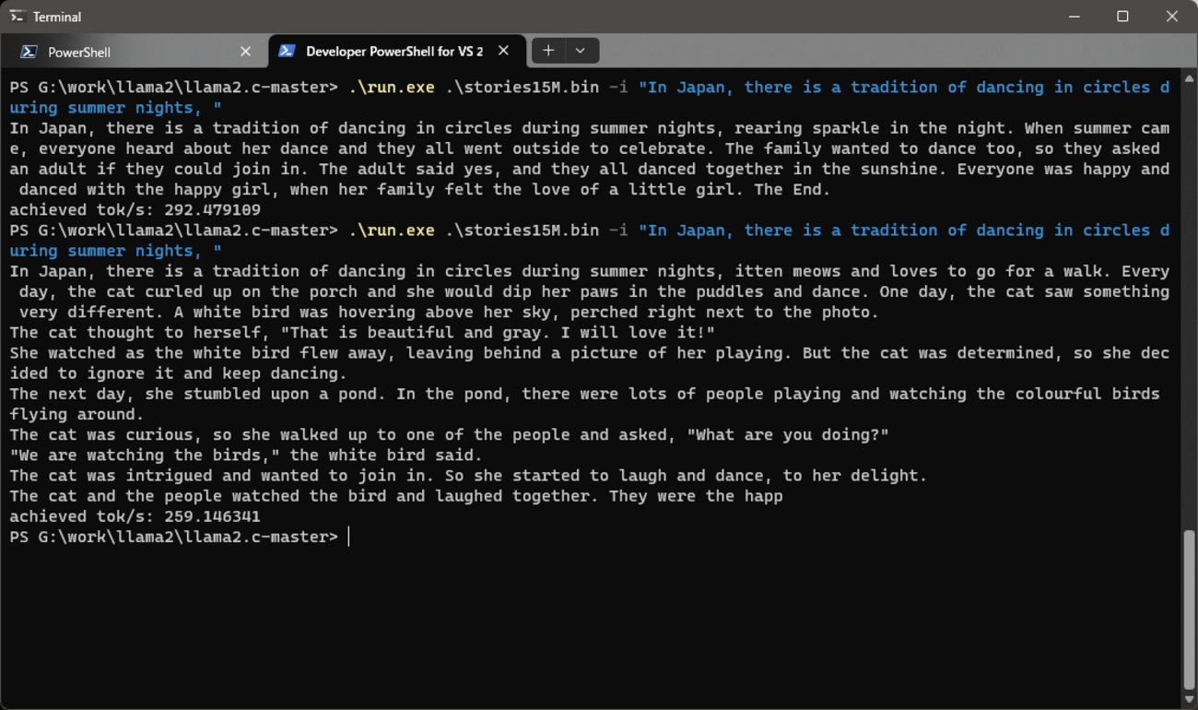Close the Developer PowerShell for VS tab
Screen dimensions: 1198x710
tap(503, 51)
